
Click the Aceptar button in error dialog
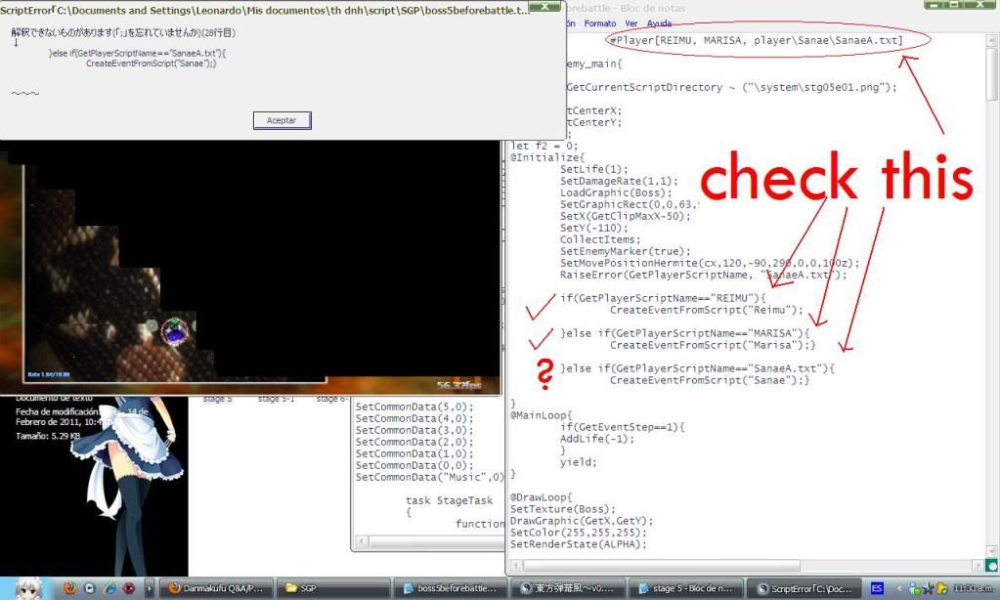pos(282,120)
